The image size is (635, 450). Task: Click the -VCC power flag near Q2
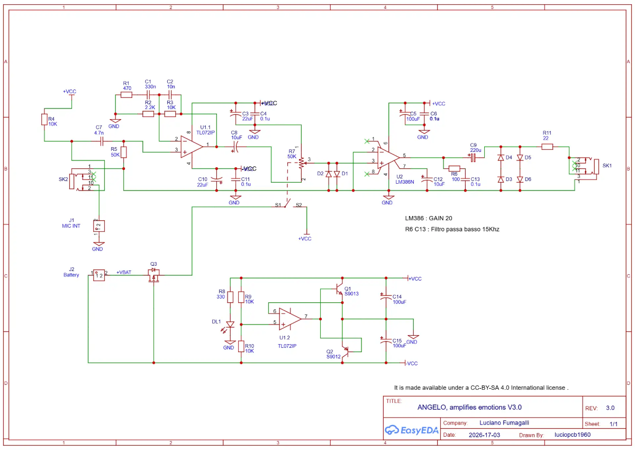coord(411,364)
